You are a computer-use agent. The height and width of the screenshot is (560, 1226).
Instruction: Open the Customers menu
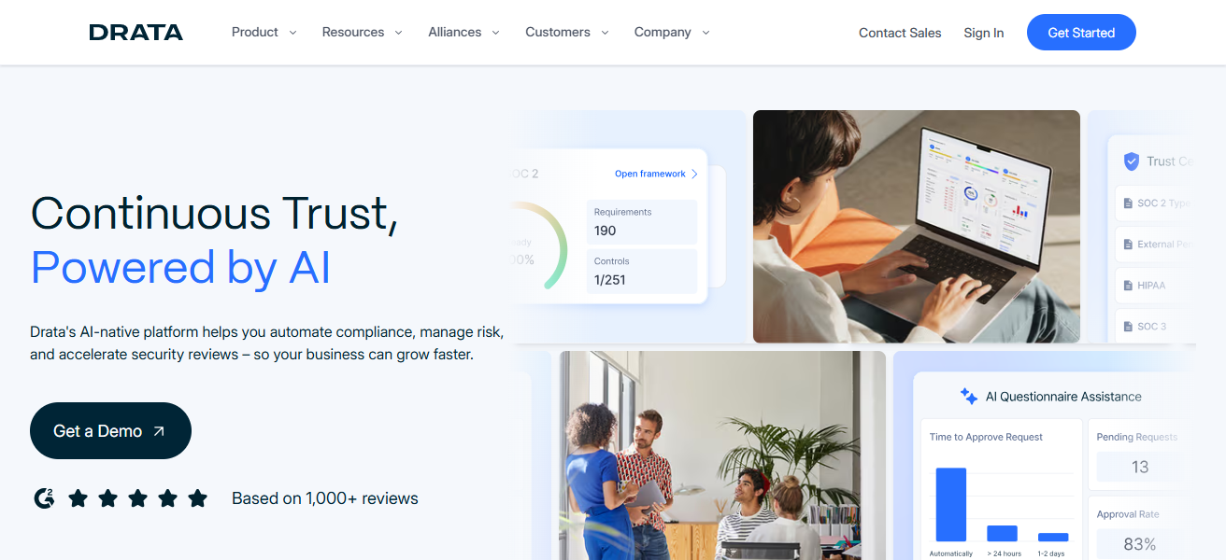pyautogui.click(x=567, y=33)
